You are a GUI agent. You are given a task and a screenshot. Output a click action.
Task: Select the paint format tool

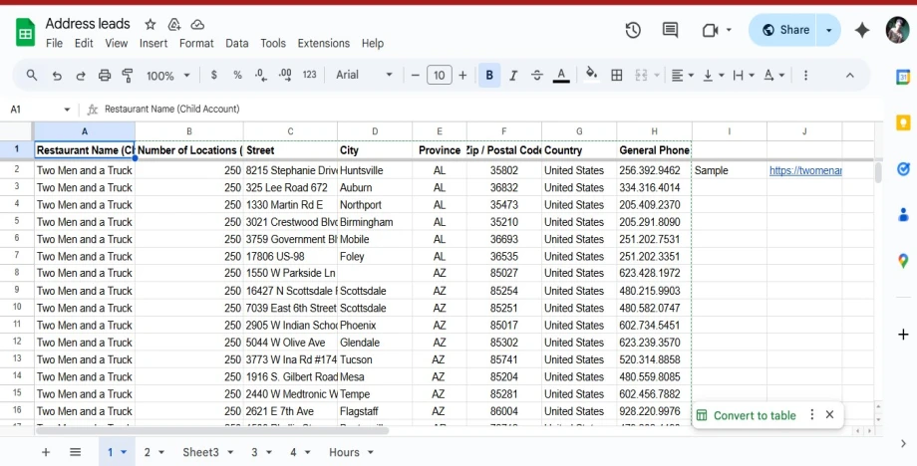(128, 75)
